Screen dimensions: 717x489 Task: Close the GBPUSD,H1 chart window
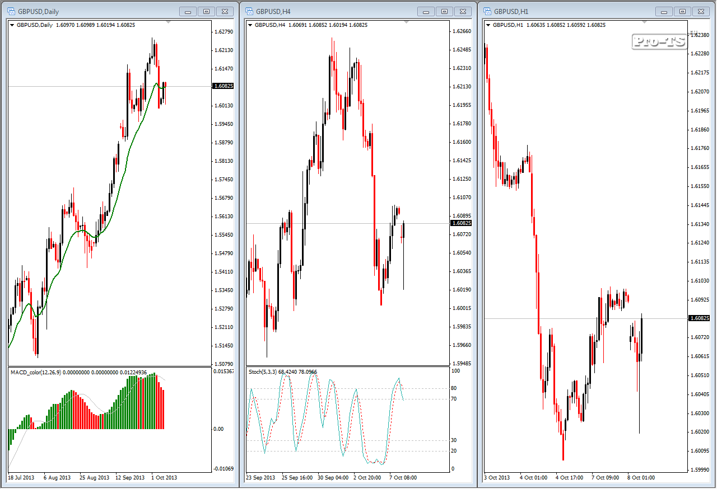(x=701, y=11)
